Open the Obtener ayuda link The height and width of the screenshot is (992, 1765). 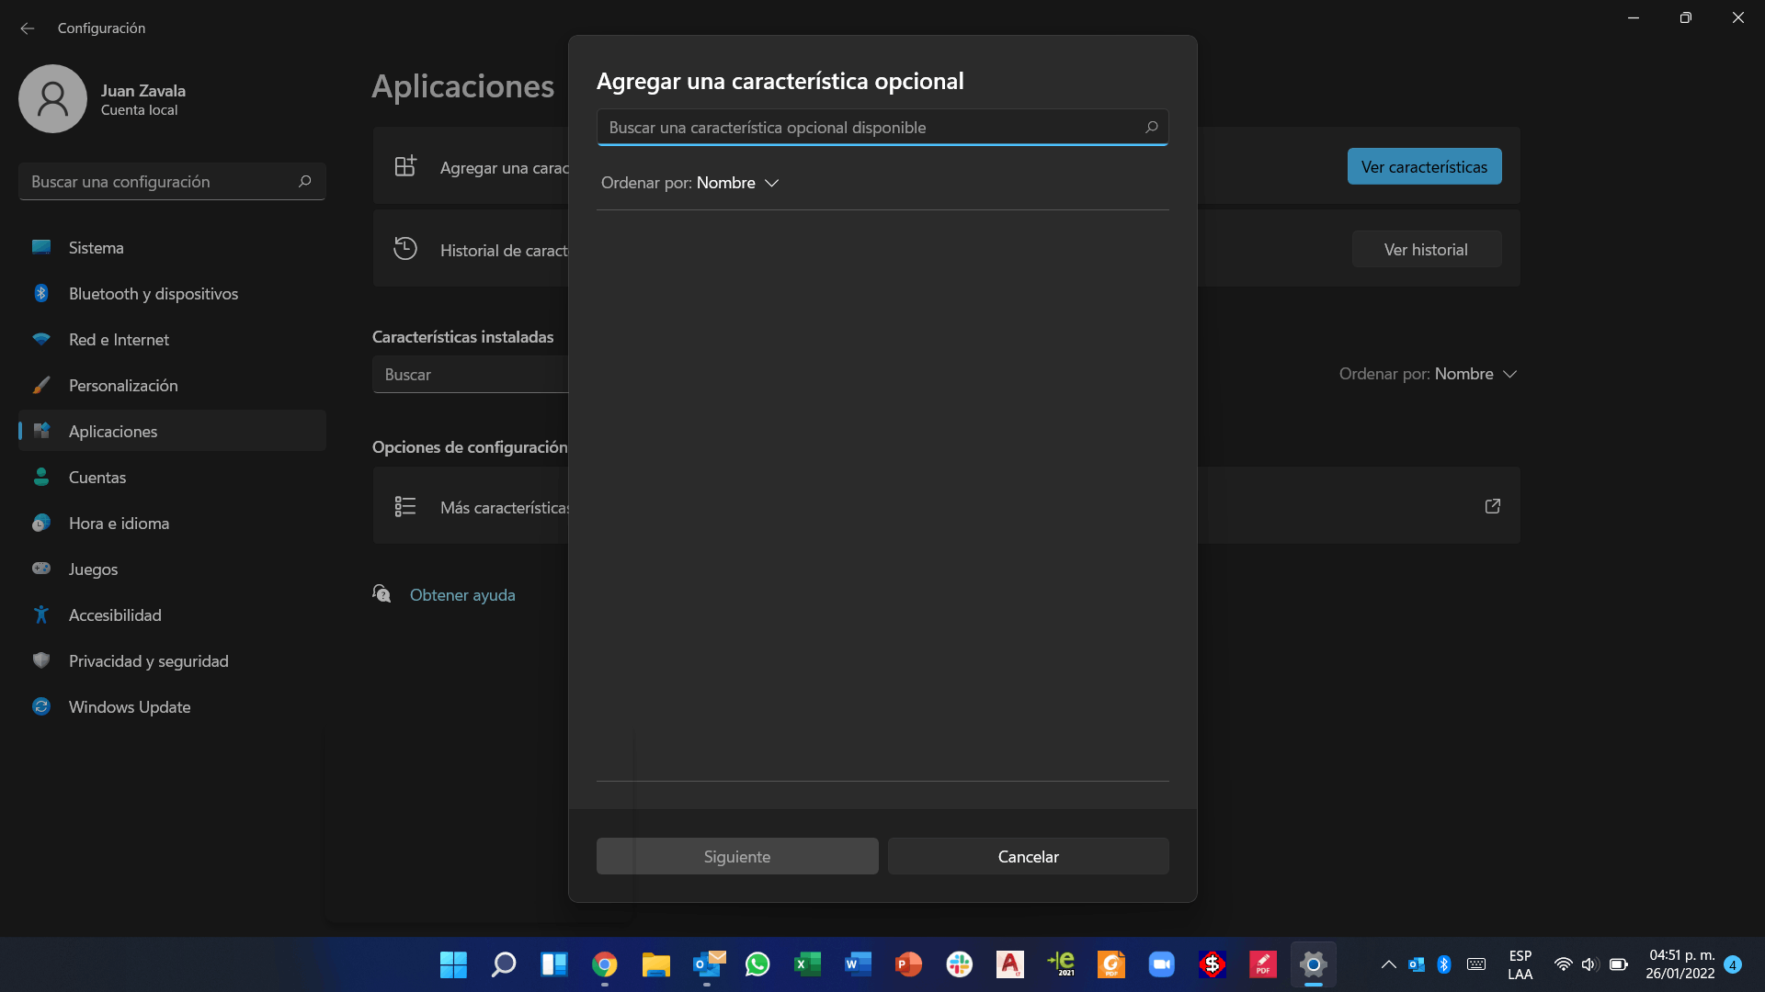tap(461, 595)
